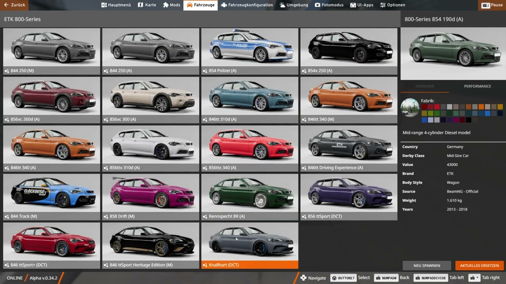The width and height of the screenshot is (506, 284).
Task: Open the Karte menu
Action: pyautogui.click(x=147, y=5)
